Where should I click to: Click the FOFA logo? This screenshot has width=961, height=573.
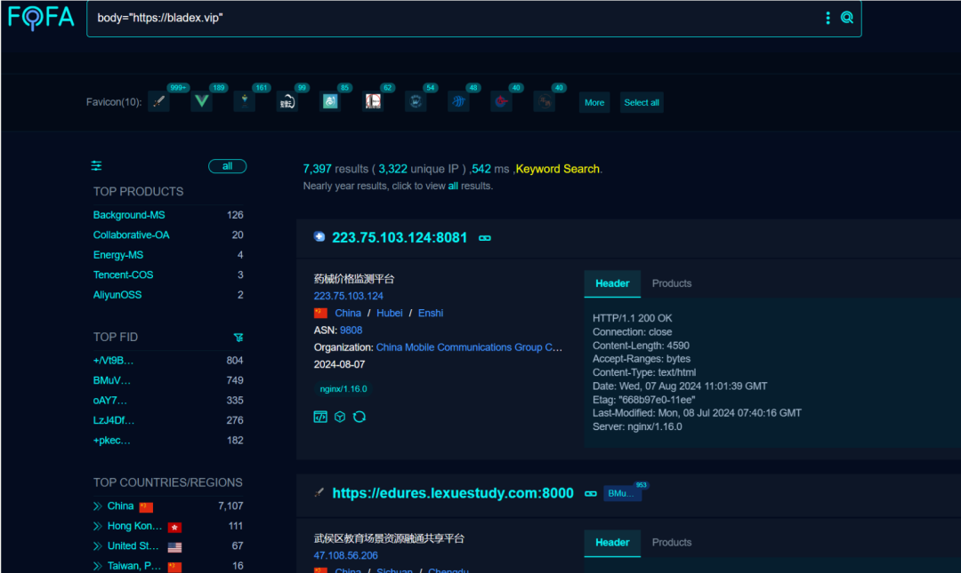click(41, 17)
